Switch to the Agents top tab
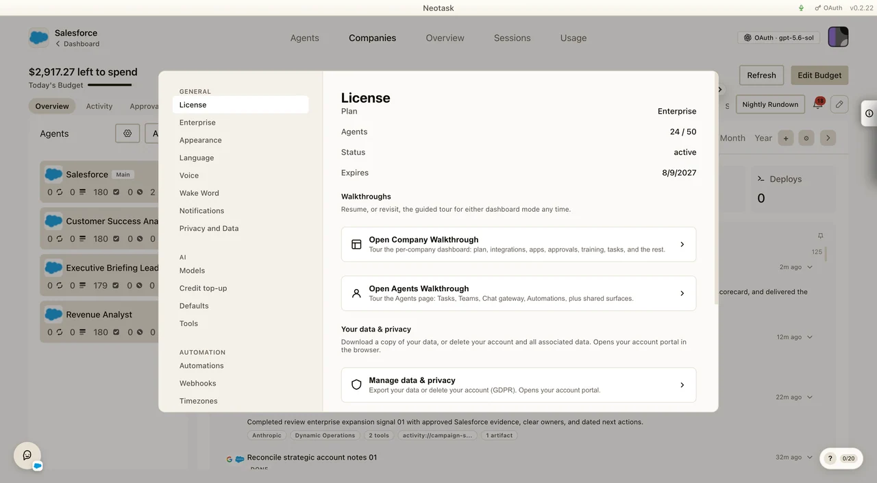 point(305,38)
